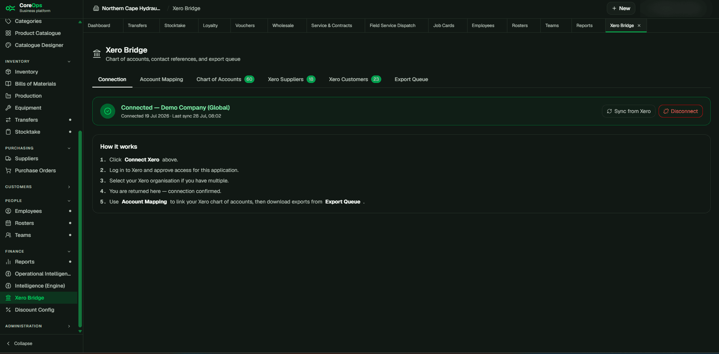Click the Xero Bridge breadcrumb text
Viewport: 719px width, 354px height.
187,8
